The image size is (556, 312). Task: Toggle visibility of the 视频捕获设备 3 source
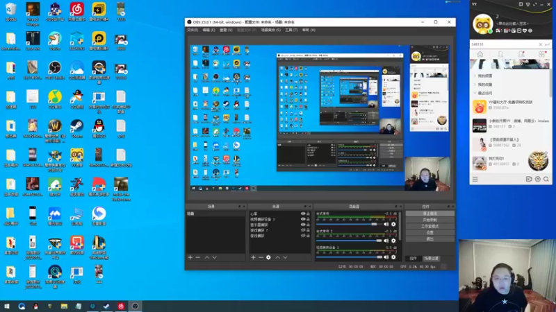303,219
